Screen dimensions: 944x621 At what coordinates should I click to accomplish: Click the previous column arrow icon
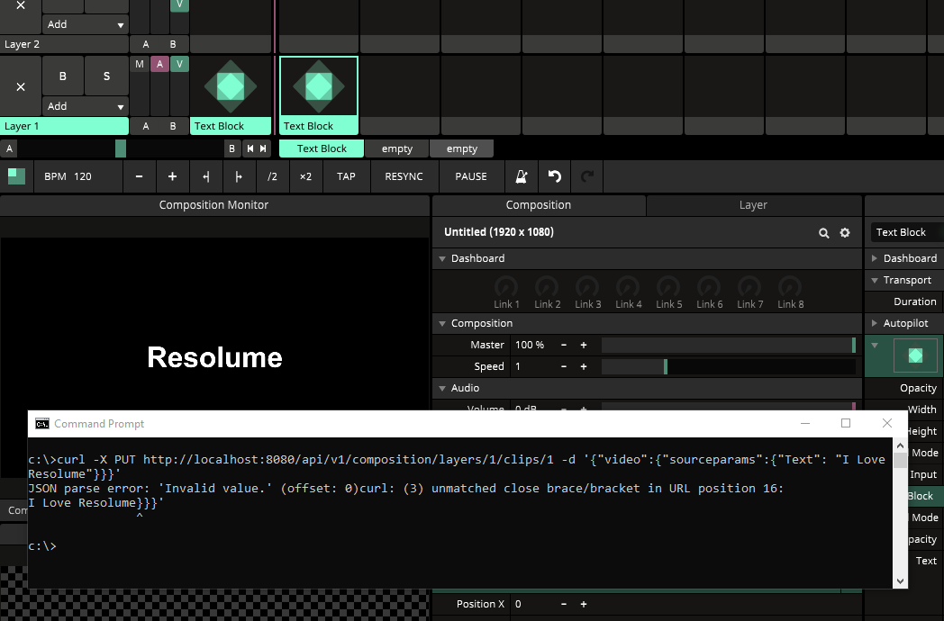point(251,148)
